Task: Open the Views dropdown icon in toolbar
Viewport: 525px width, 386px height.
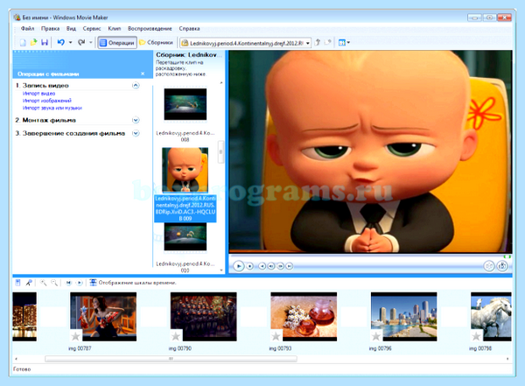Action: (x=344, y=43)
